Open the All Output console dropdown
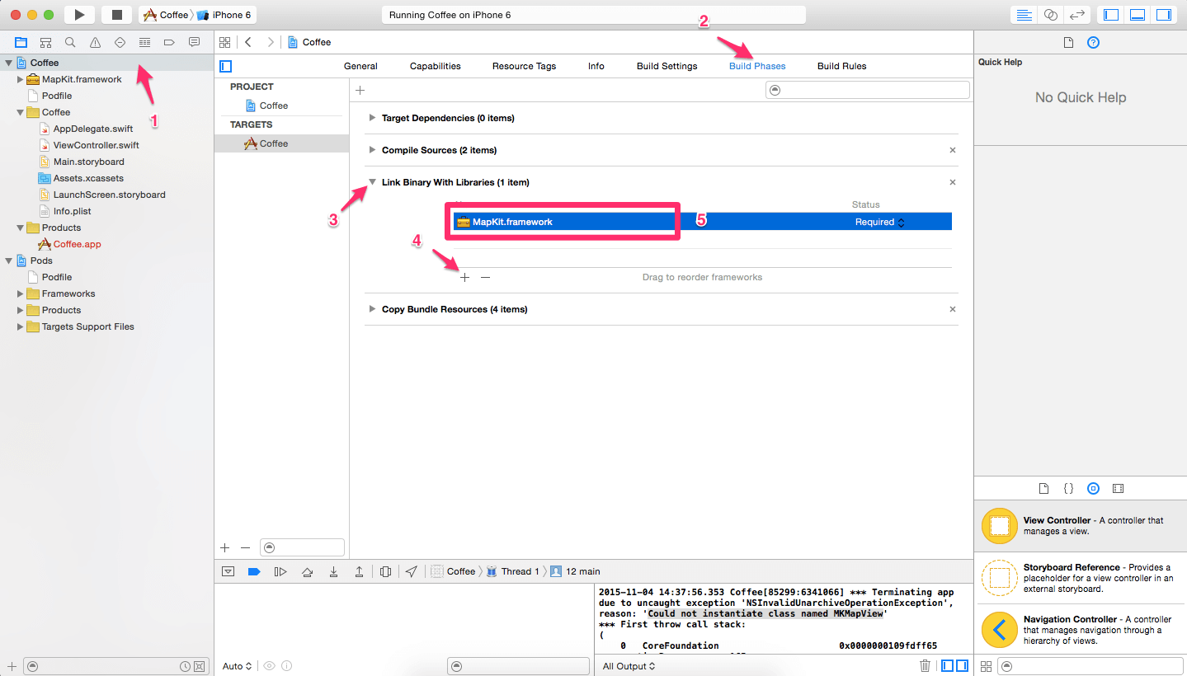The width and height of the screenshot is (1187, 676). tap(629, 666)
